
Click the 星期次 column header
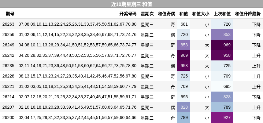(x=147, y=14)
